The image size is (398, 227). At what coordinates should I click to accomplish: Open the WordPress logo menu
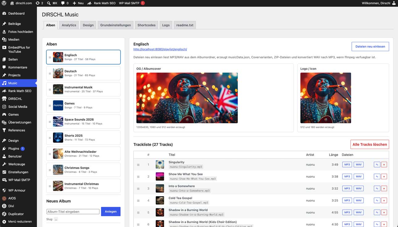point(4,3)
